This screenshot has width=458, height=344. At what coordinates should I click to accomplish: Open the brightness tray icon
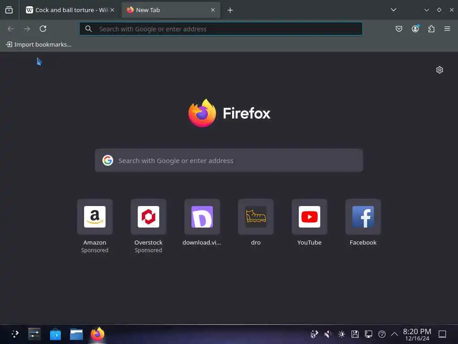pos(341,334)
